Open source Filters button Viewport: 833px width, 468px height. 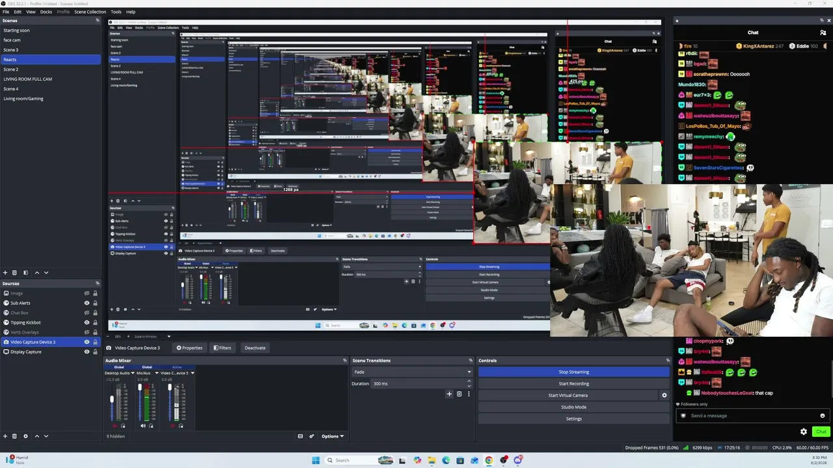[x=223, y=348]
